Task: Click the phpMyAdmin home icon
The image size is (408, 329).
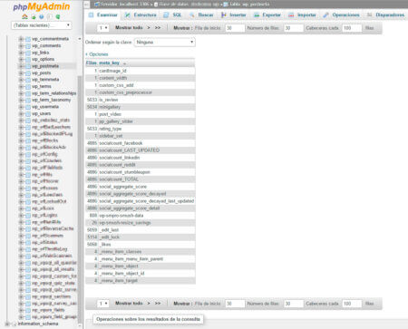Action: [25, 16]
